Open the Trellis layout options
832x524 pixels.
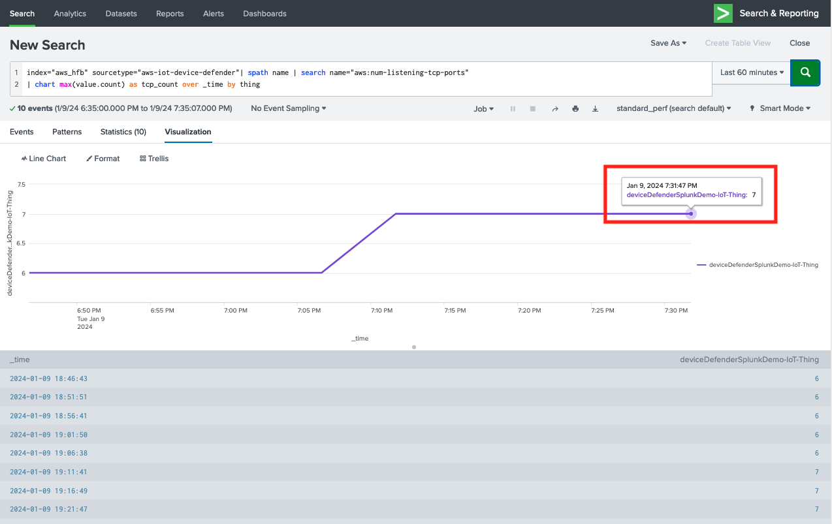pyautogui.click(x=153, y=158)
